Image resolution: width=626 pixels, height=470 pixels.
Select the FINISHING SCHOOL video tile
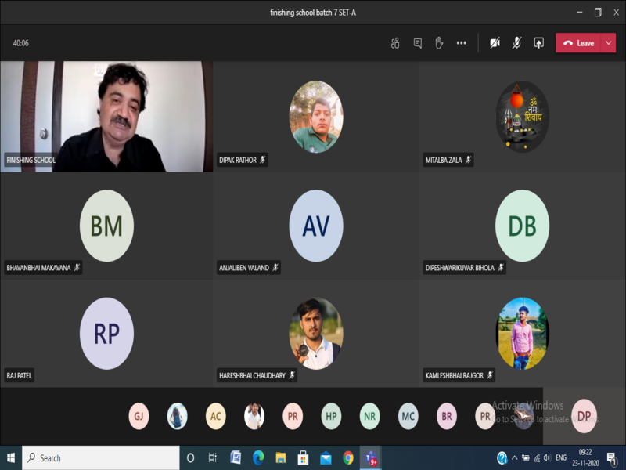pyautogui.click(x=106, y=116)
